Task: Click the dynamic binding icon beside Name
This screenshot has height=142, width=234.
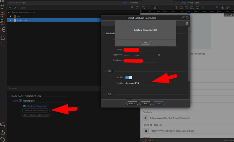Action: point(20,101)
